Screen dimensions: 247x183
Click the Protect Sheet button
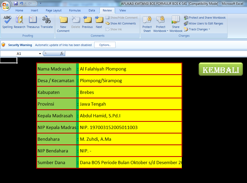(147, 24)
